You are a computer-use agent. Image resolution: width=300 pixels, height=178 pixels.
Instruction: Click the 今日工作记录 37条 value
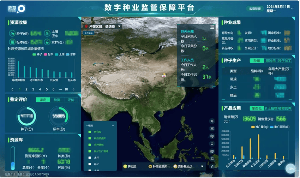207,77
